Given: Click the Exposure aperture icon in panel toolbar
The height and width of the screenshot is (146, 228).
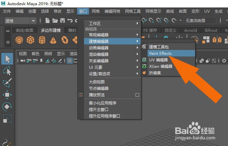Looking at the screenshot, I should (224, 61).
